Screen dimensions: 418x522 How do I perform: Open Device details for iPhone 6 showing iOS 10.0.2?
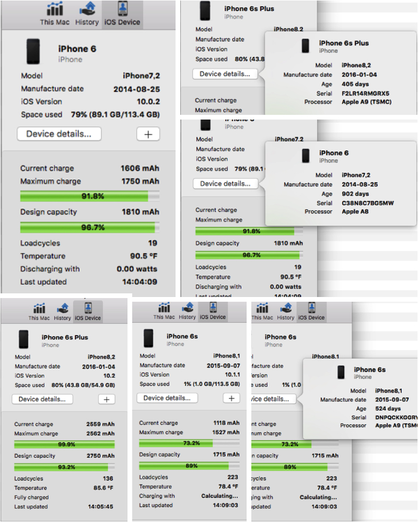[x=59, y=134]
